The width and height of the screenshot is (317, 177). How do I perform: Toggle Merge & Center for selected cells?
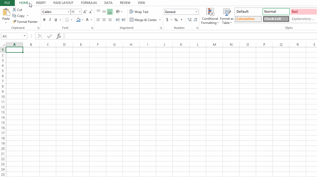click(143, 20)
